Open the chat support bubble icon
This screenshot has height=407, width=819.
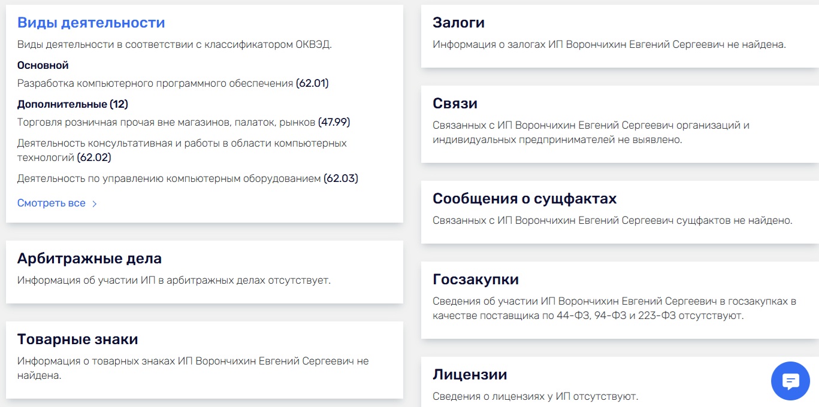pyautogui.click(x=790, y=381)
